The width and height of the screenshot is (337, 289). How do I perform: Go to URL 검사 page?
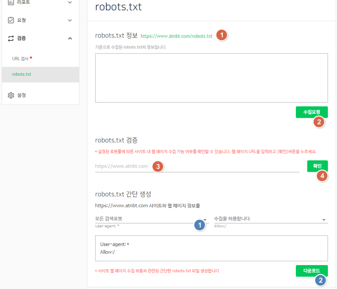click(x=20, y=58)
